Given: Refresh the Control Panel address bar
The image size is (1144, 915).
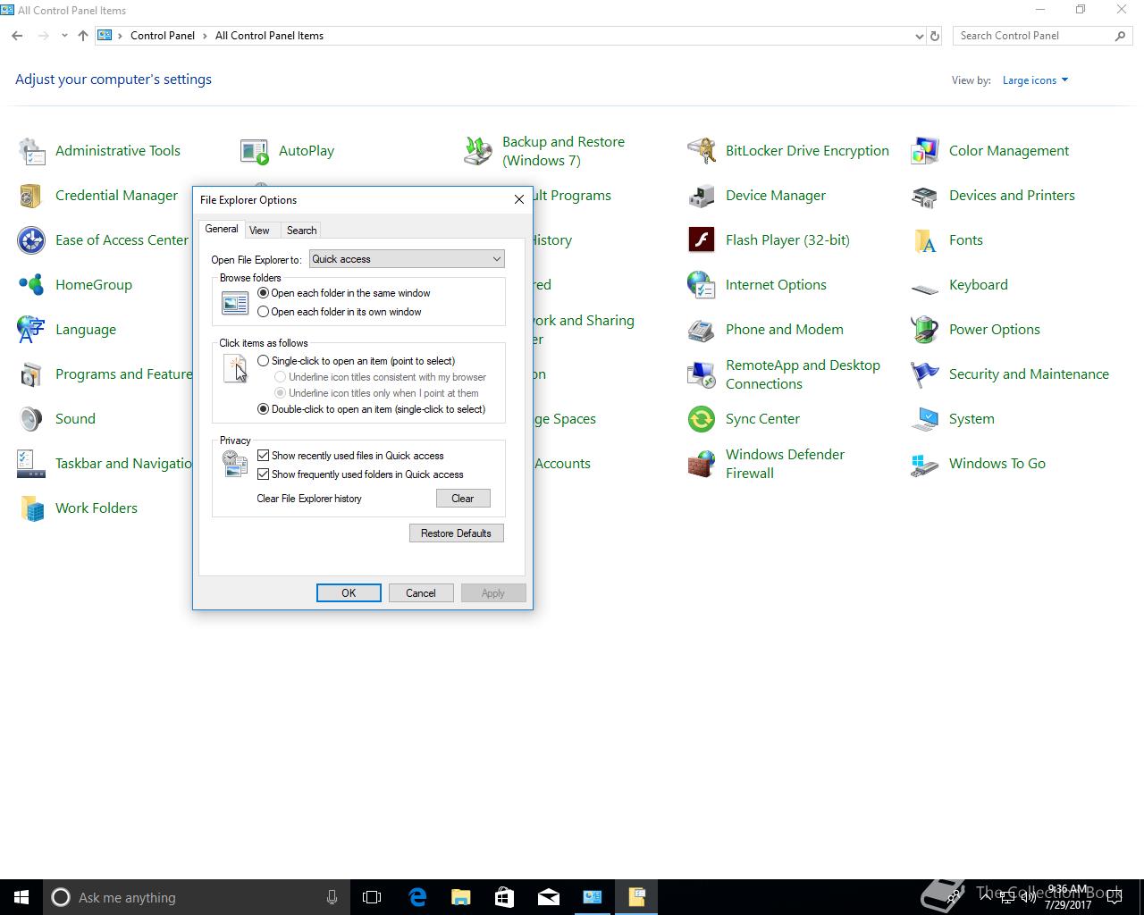Looking at the screenshot, I should [x=935, y=36].
